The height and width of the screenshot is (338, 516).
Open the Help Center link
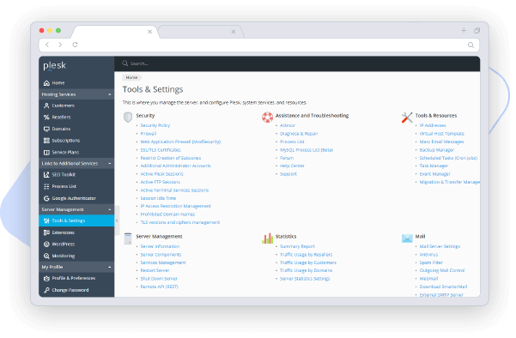[x=292, y=166]
